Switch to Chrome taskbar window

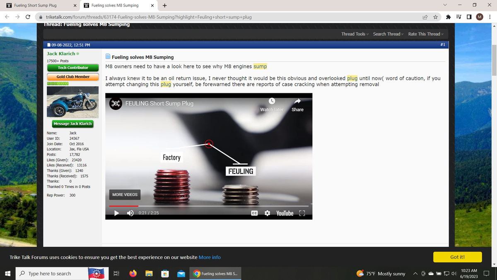[215, 273]
